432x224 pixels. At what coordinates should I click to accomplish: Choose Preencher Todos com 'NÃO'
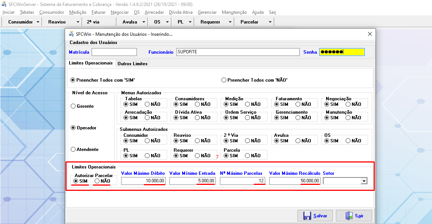tap(224, 80)
